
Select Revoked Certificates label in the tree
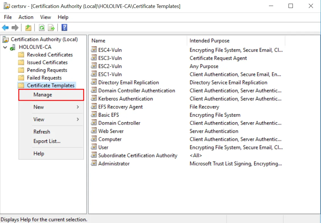click(50, 55)
